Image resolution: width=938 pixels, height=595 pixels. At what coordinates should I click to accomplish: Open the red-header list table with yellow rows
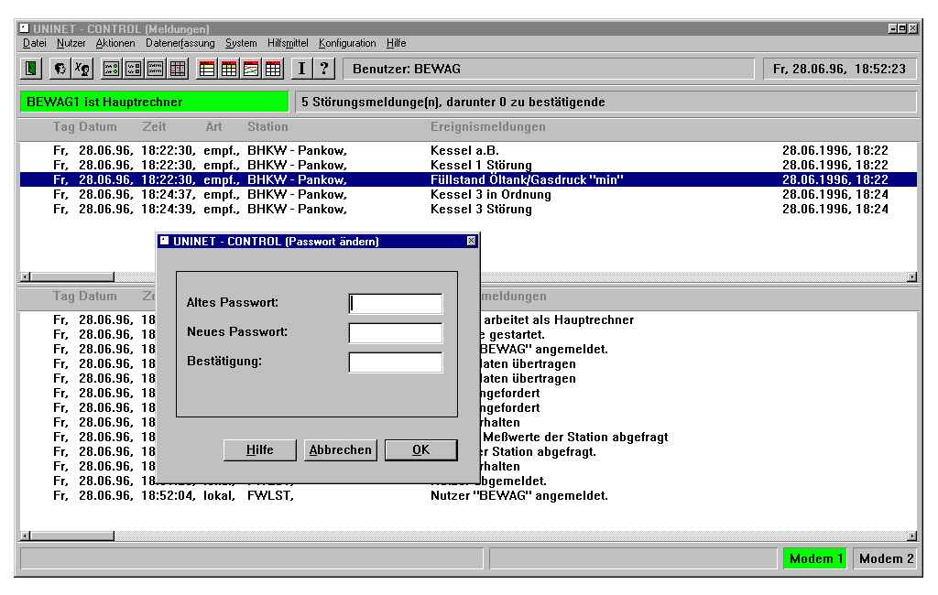207,69
